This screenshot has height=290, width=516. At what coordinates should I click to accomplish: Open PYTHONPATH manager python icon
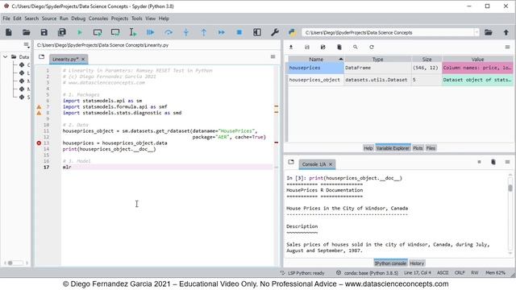tap(292, 32)
